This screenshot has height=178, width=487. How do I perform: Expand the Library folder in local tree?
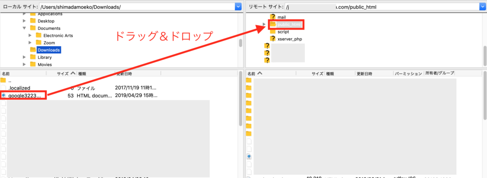(x=25, y=57)
